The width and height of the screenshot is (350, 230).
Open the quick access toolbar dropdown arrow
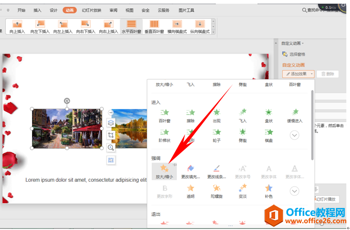tap(8, 10)
